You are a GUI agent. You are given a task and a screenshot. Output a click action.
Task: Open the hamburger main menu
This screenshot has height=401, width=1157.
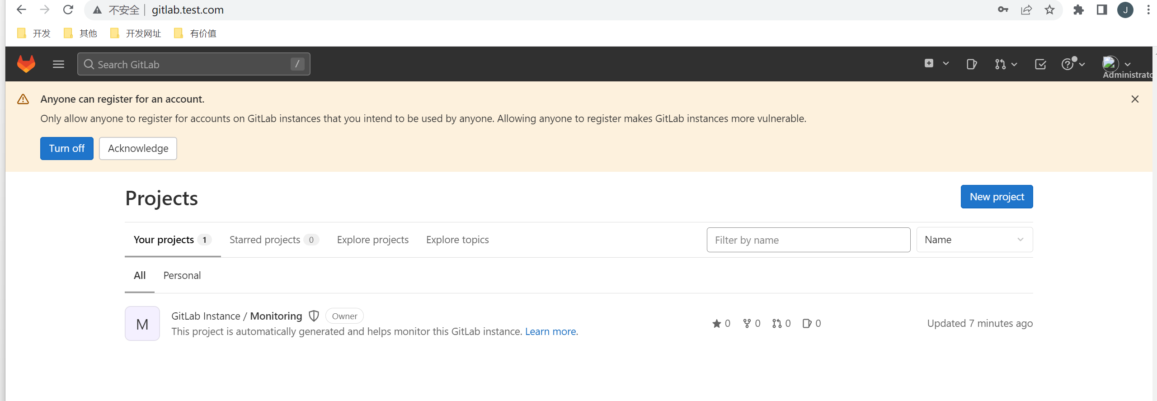(58, 64)
